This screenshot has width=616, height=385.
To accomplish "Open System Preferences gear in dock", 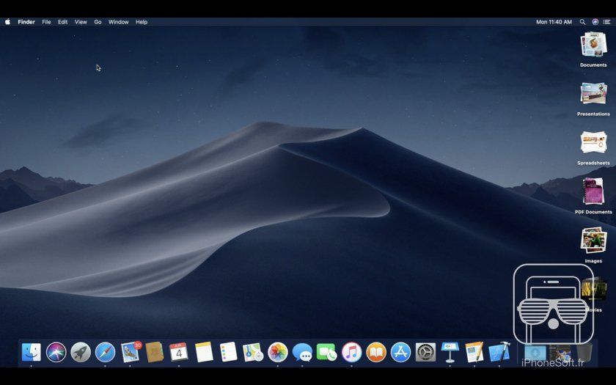I will (425, 353).
